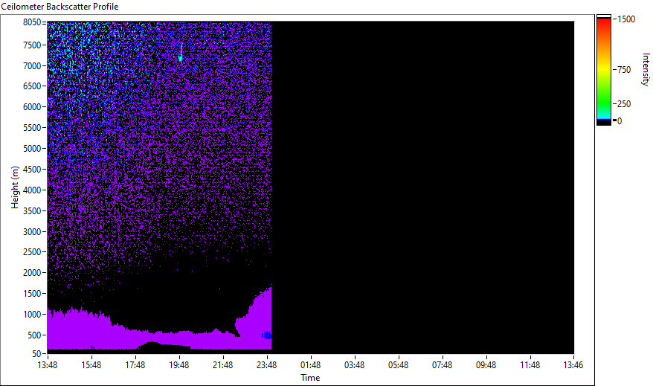Click the Time axis label
This screenshot has height=386, width=653.
point(310,378)
